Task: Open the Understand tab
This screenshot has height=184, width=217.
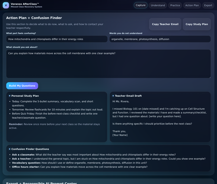Action: 158,5
